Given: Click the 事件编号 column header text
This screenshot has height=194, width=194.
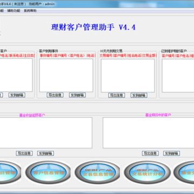Looking at the screenshot, I should 46,56.
